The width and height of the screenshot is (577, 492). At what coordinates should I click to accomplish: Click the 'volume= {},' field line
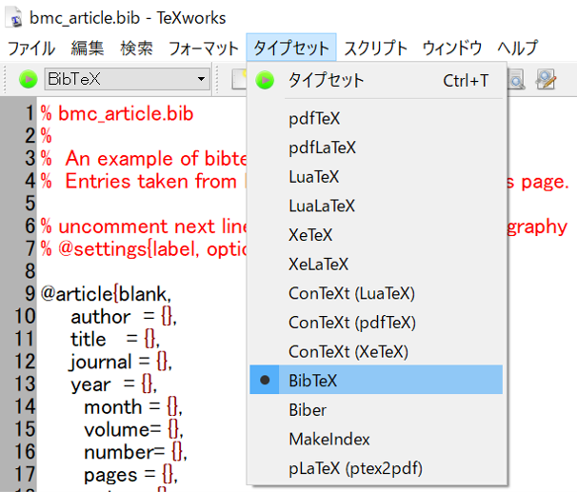133,429
